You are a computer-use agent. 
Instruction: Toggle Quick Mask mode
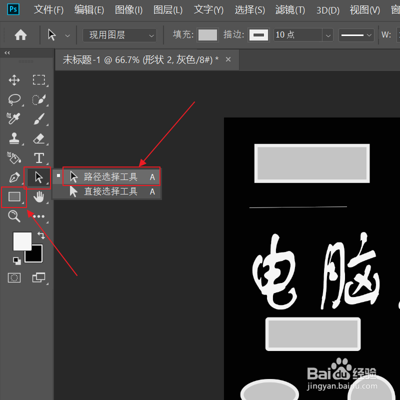coord(14,277)
